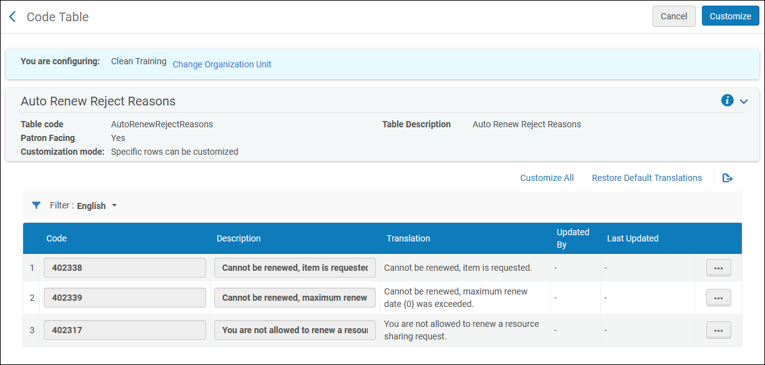Click the Description column header
The height and width of the screenshot is (365, 765).
pyautogui.click(x=239, y=238)
